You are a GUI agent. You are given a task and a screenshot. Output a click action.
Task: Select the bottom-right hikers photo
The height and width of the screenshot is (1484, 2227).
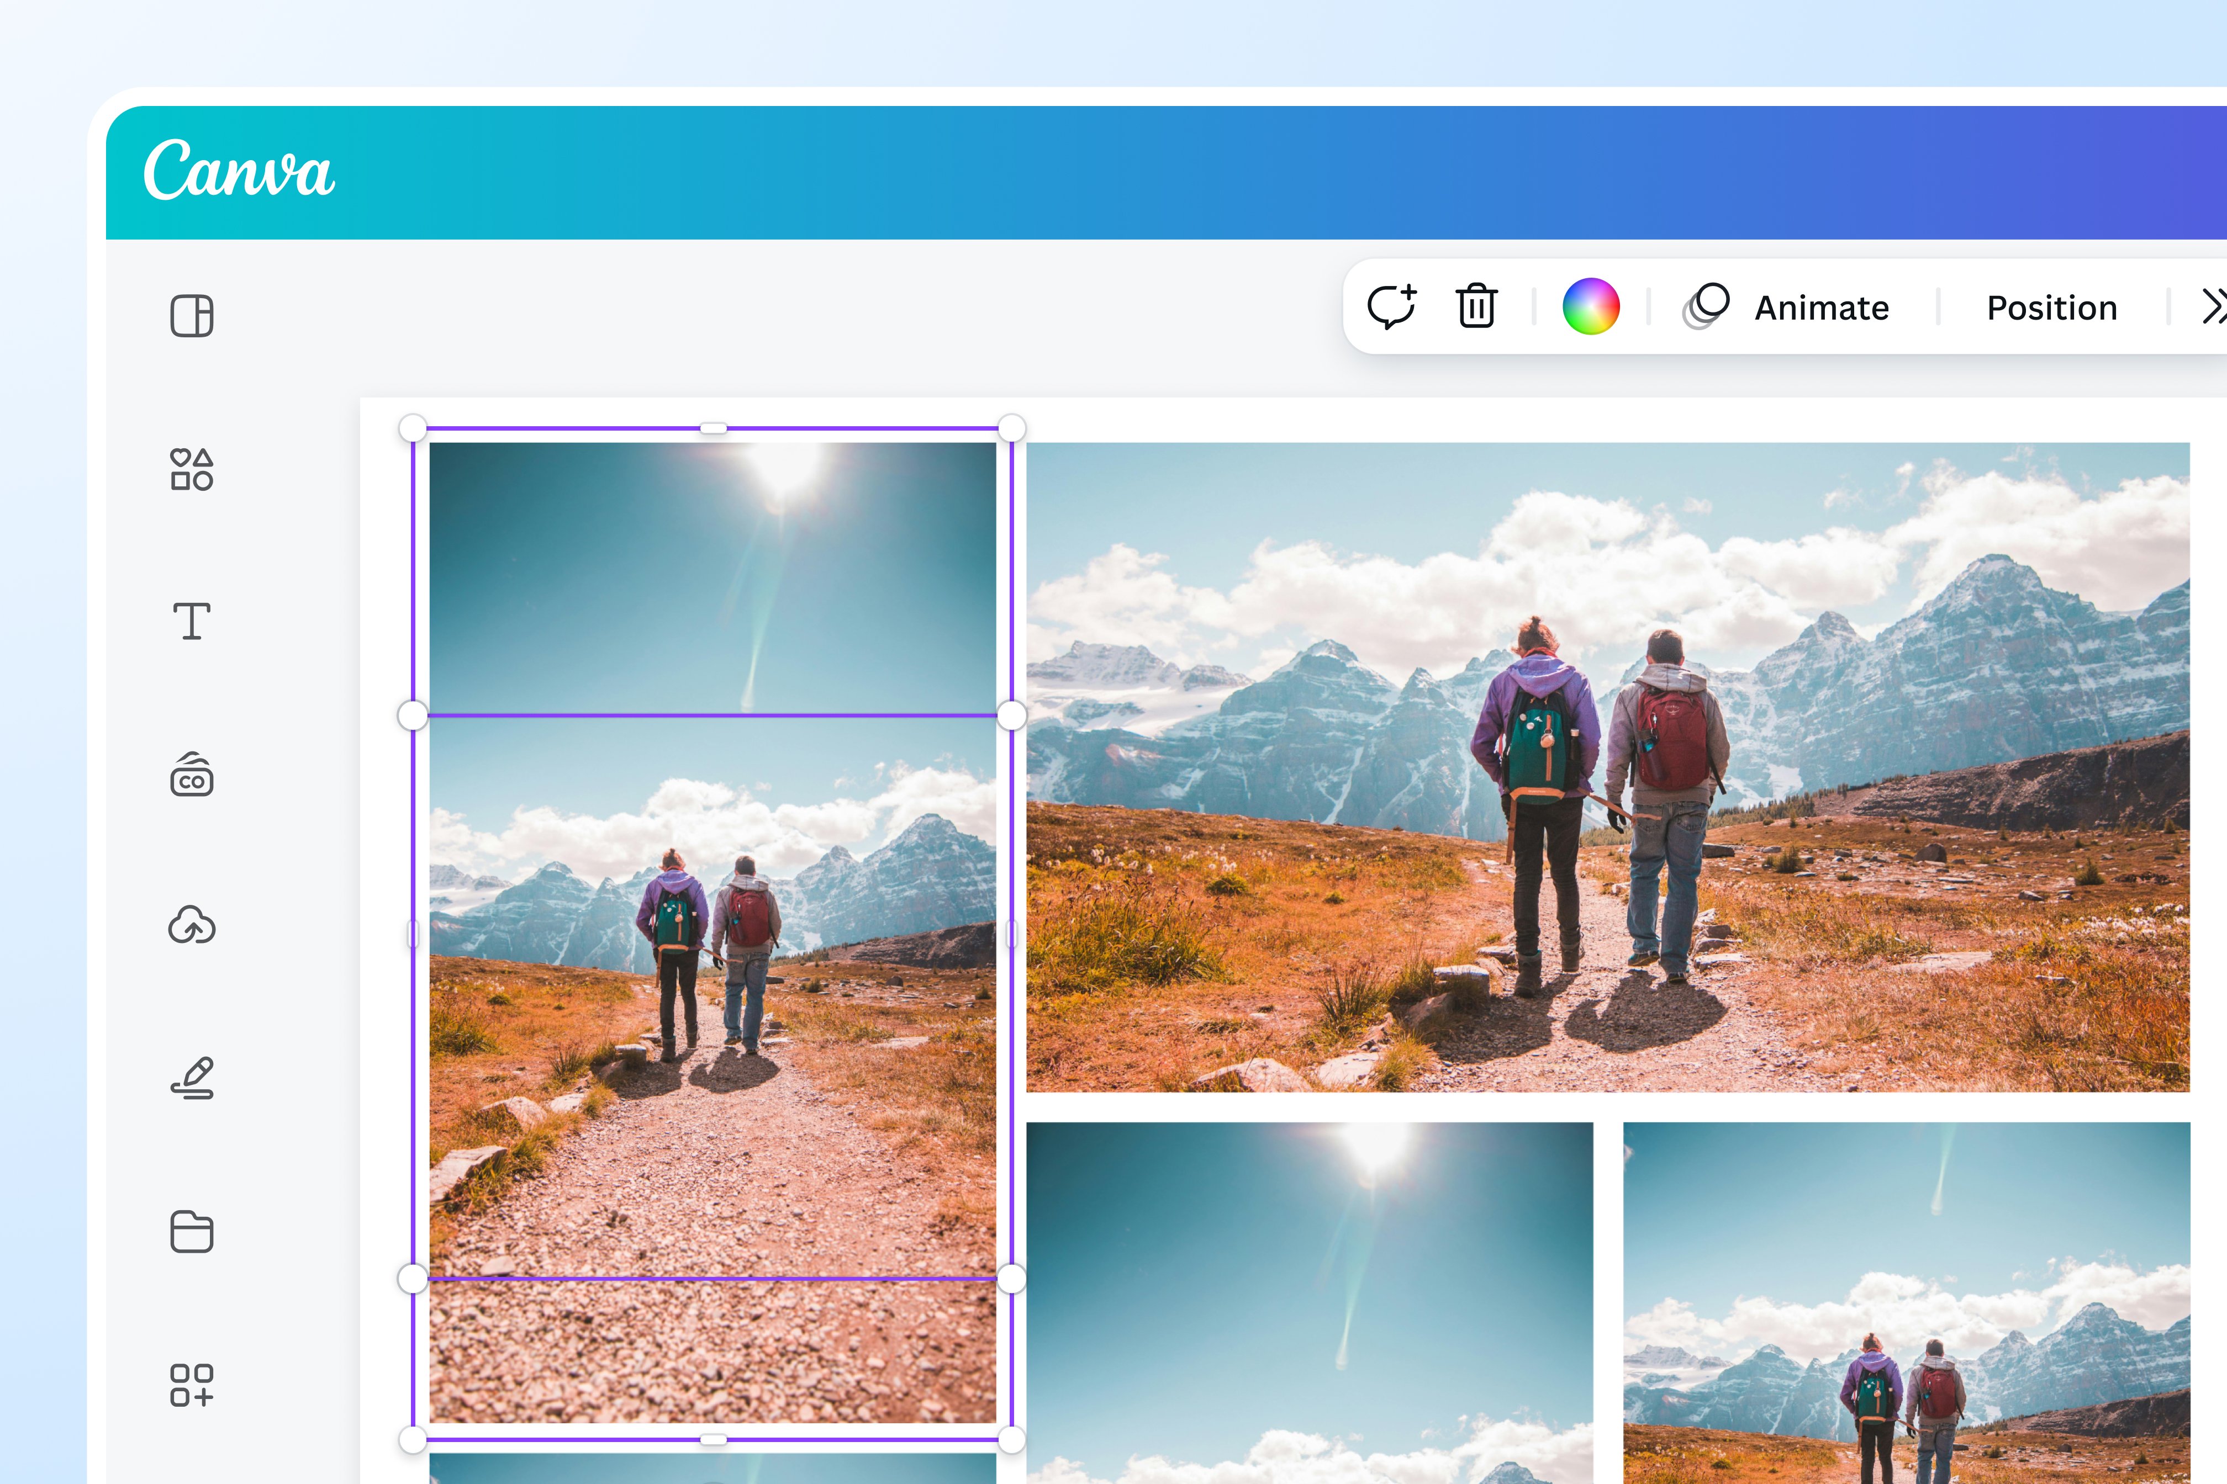[x=1906, y=1301]
